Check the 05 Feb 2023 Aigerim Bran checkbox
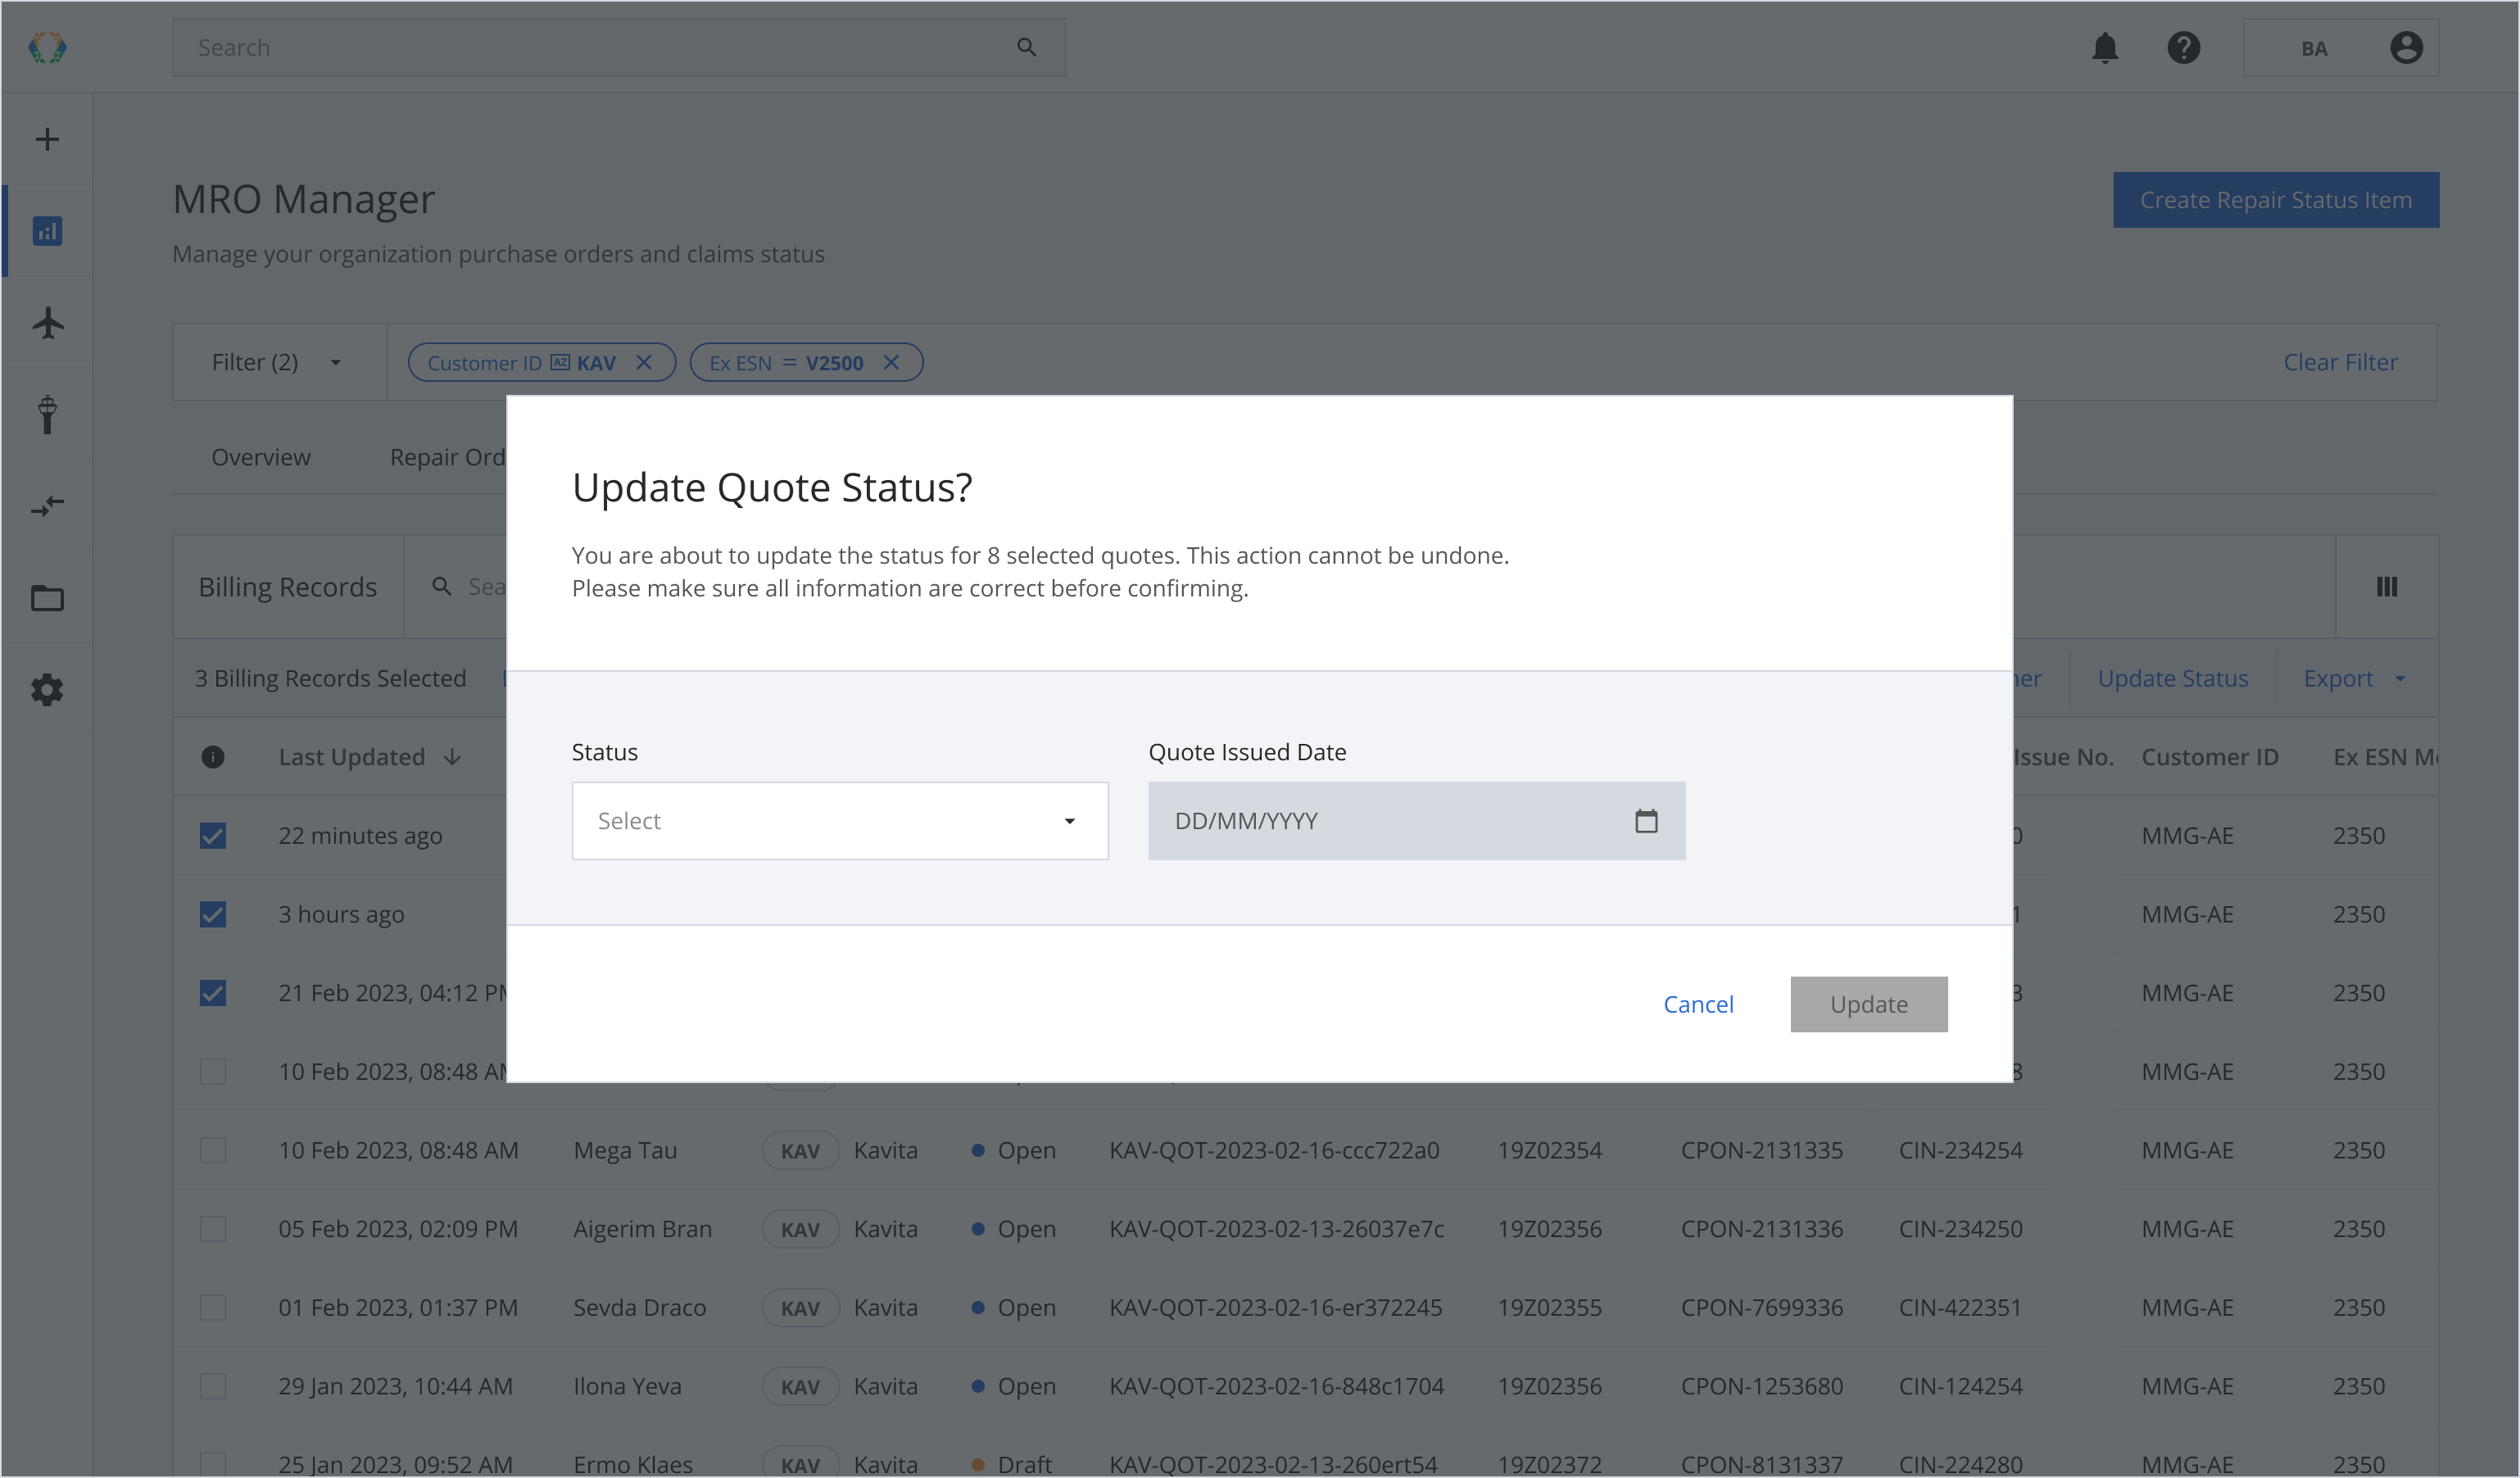The width and height of the screenshot is (2520, 1478). [212, 1229]
